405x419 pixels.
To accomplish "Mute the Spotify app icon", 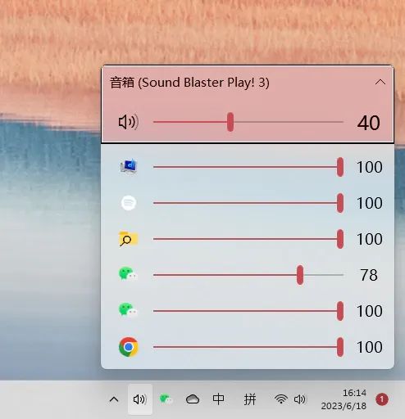I will coord(129,203).
